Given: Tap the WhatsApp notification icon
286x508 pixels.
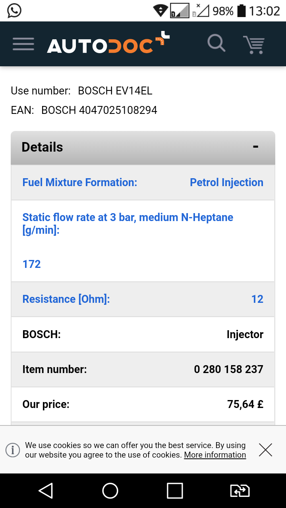Looking at the screenshot, I should coord(14,11).
